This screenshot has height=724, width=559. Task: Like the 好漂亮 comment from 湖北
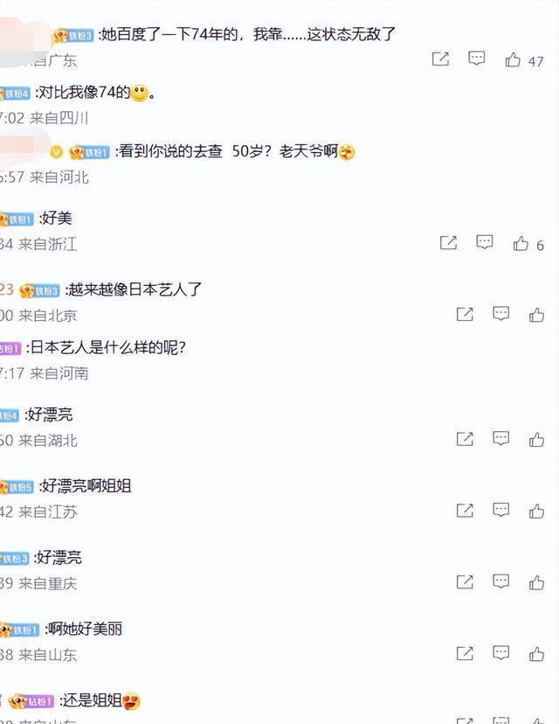(537, 439)
